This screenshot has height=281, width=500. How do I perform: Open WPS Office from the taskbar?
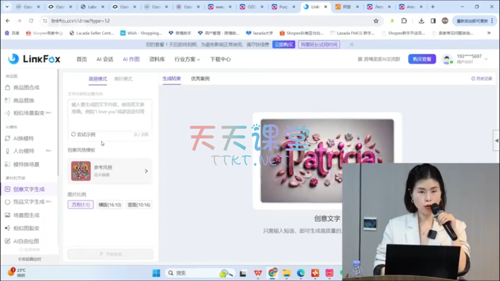(x=257, y=273)
